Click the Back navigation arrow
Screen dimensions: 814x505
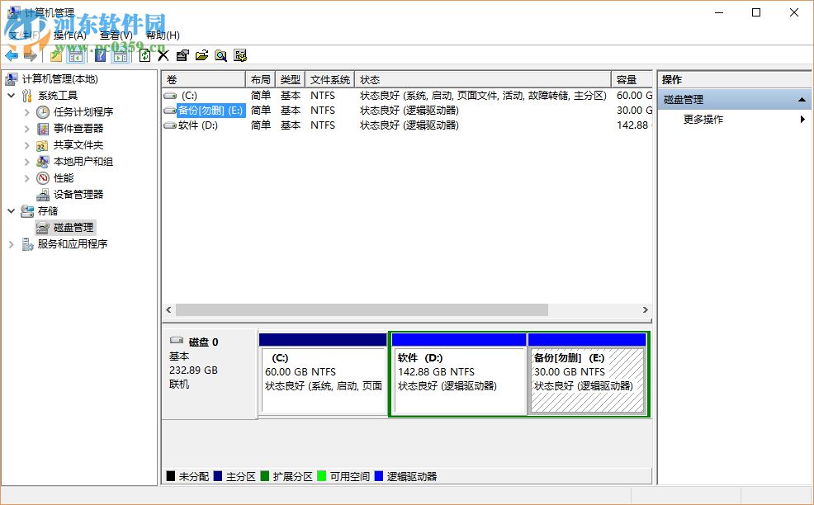coord(12,55)
